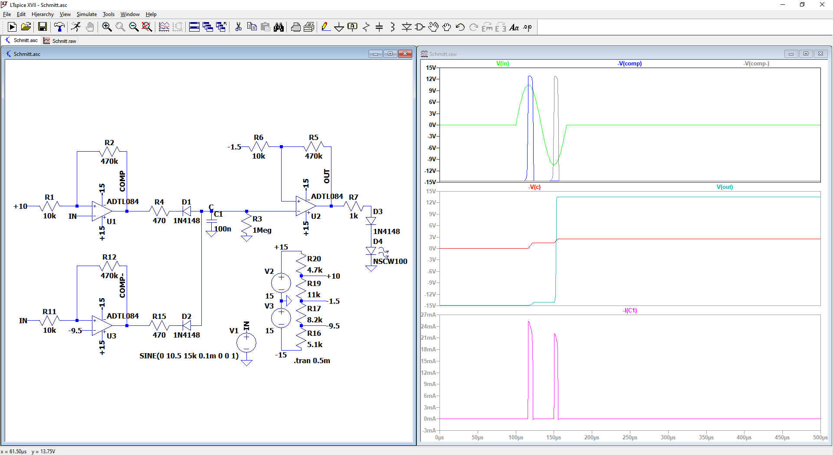Select the Cut scissors tool
The height and width of the screenshot is (455, 833).
pyautogui.click(x=238, y=27)
